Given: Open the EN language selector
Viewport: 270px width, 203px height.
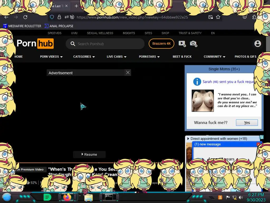Looking at the screenshot, I should point(213,33).
